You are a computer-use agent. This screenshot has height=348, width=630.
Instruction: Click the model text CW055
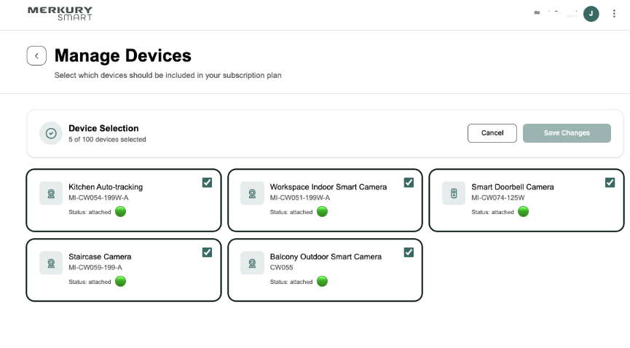(x=281, y=268)
